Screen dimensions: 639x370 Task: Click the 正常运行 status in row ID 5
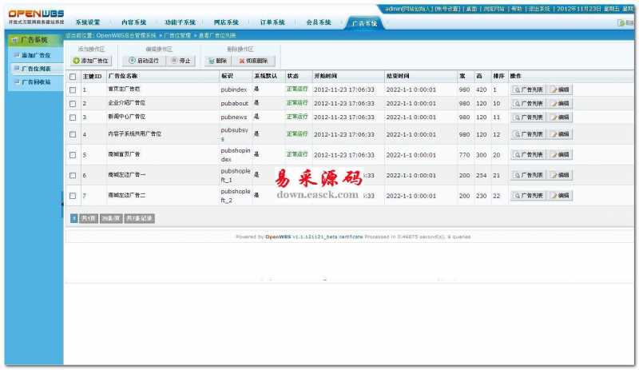pos(296,154)
